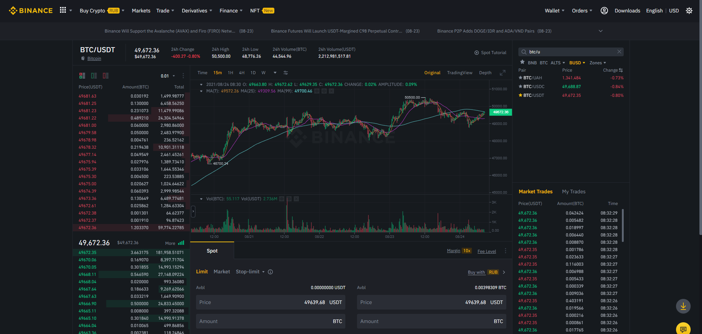Switch Change column to volume display
Viewport: 702px width, 334px height.
click(621, 70)
